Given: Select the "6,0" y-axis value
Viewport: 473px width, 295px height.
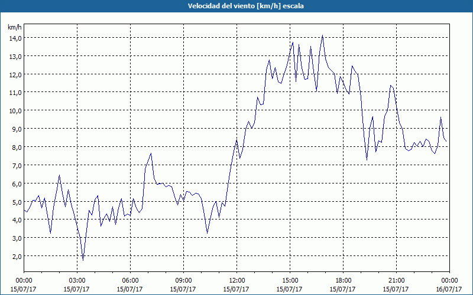Looking at the screenshot, I should [17, 183].
